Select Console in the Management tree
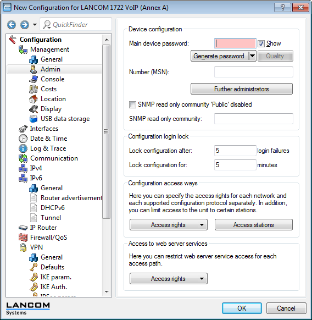This screenshot has height=320, width=312. coord(52,79)
